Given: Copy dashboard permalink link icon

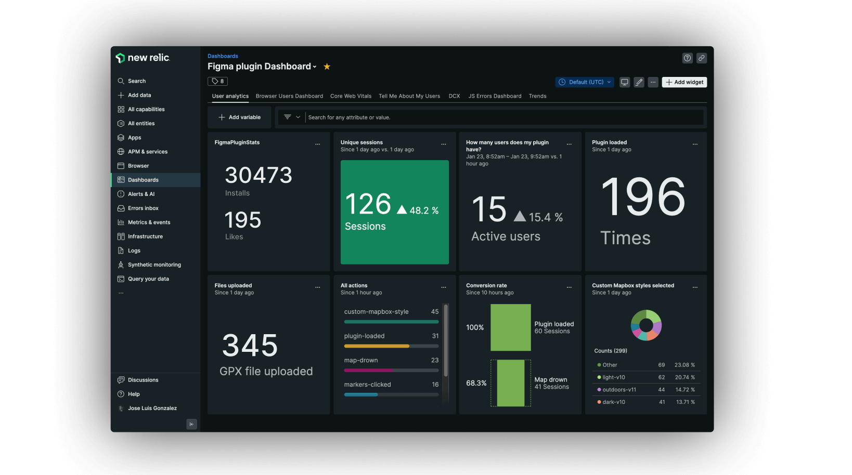Looking at the screenshot, I should [x=702, y=58].
